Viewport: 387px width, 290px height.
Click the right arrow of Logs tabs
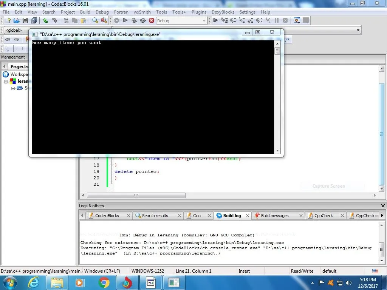pyautogui.click(x=382, y=215)
